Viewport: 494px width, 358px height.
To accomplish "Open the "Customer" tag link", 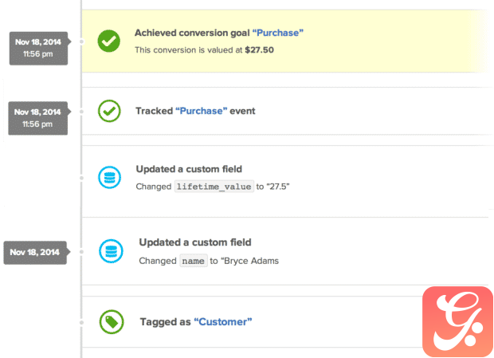I will pos(223,322).
